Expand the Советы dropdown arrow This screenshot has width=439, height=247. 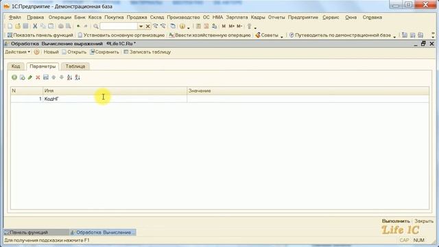click(282, 36)
